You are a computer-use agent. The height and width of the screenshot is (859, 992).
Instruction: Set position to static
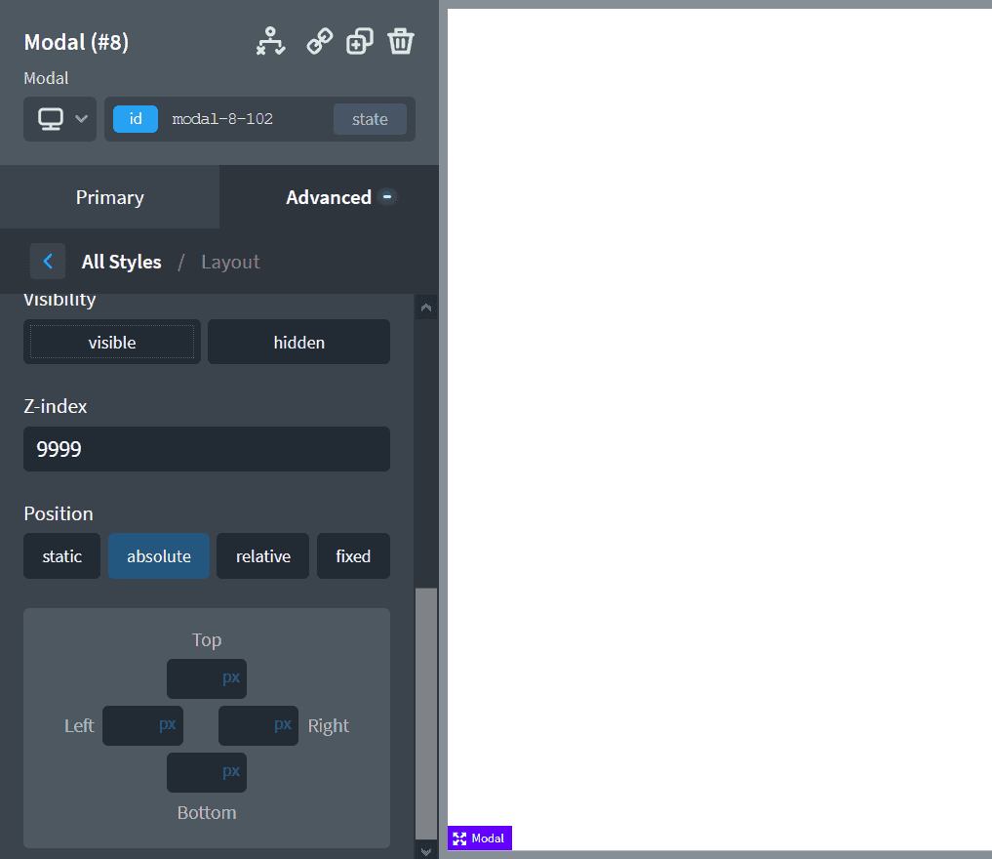[x=62, y=555]
